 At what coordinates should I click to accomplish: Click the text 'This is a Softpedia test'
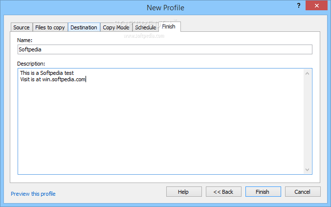click(x=47, y=73)
